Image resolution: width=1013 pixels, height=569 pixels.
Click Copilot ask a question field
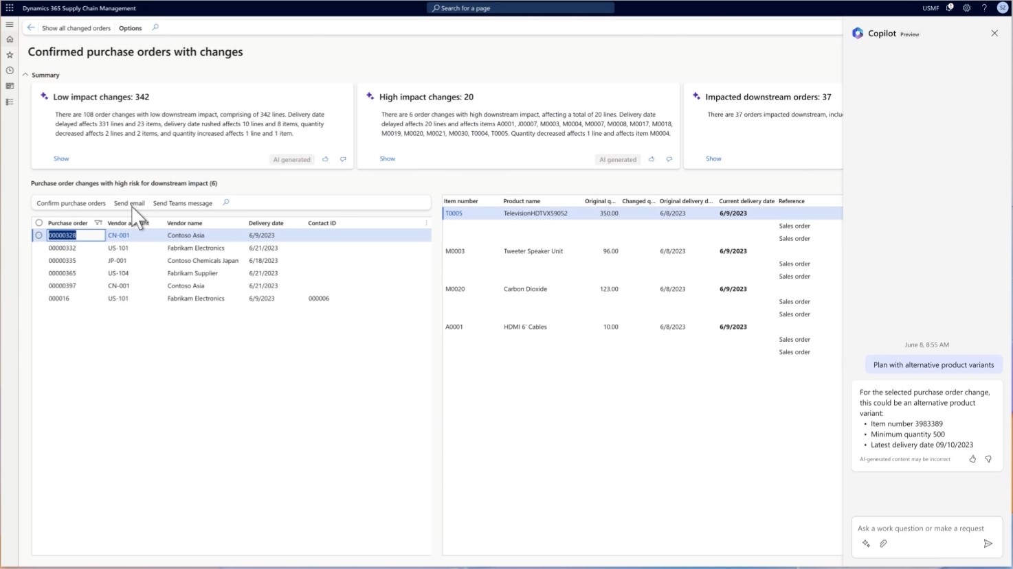coord(920,529)
